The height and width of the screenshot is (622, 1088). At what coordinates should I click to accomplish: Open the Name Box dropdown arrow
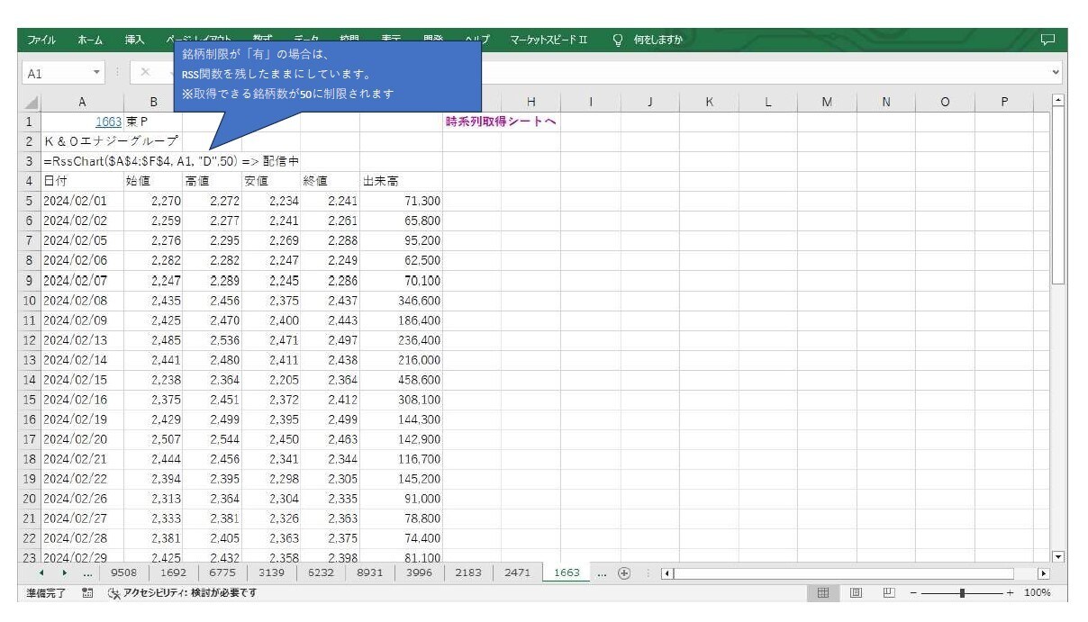tap(97, 72)
